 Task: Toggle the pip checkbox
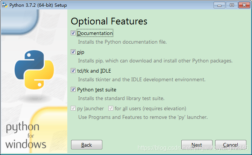(x=73, y=52)
